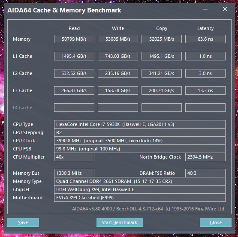Select the DRAM:FSB Ratio field
This screenshot has height=237, width=238.
point(205,173)
